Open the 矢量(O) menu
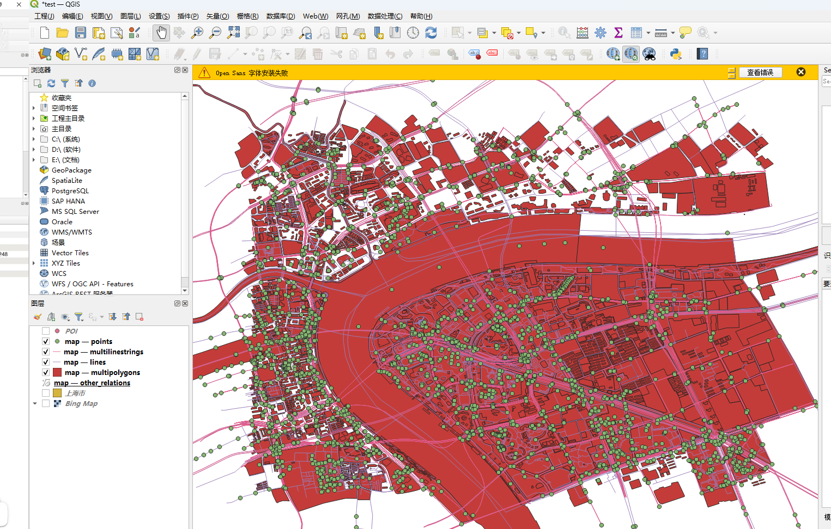The image size is (831, 529). click(x=217, y=16)
